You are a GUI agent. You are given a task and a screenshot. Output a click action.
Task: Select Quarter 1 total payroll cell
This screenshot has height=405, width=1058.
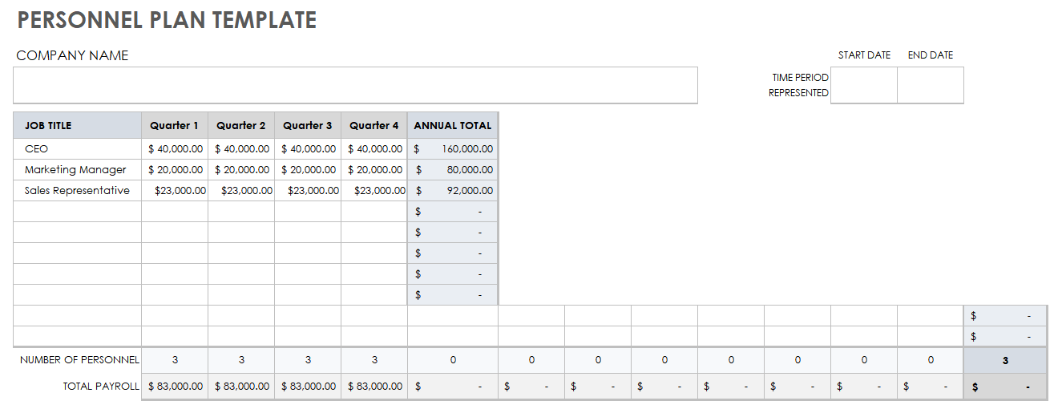pos(175,387)
